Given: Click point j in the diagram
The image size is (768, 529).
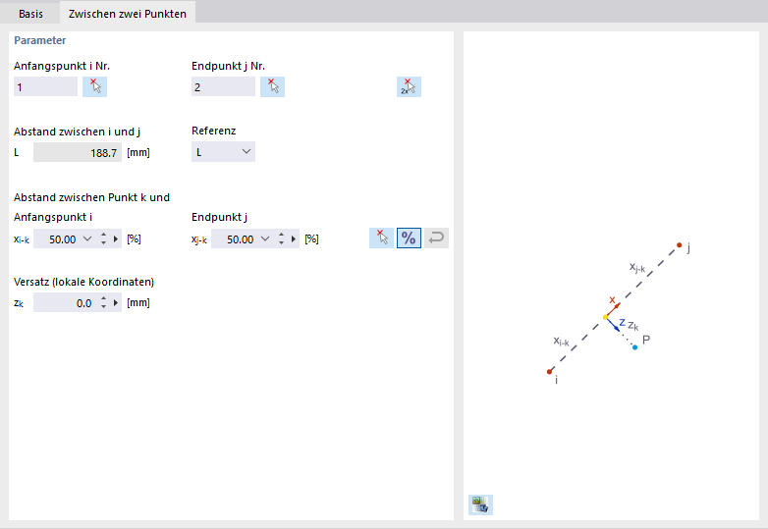Looking at the screenshot, I should 680,244.
